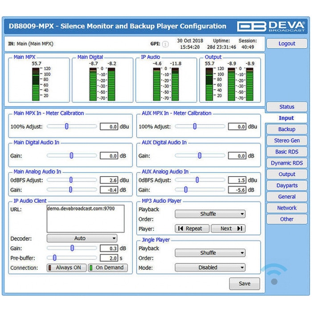Click the GPI indicator icon
Viewport: 312px width, 312px height.
165,44
